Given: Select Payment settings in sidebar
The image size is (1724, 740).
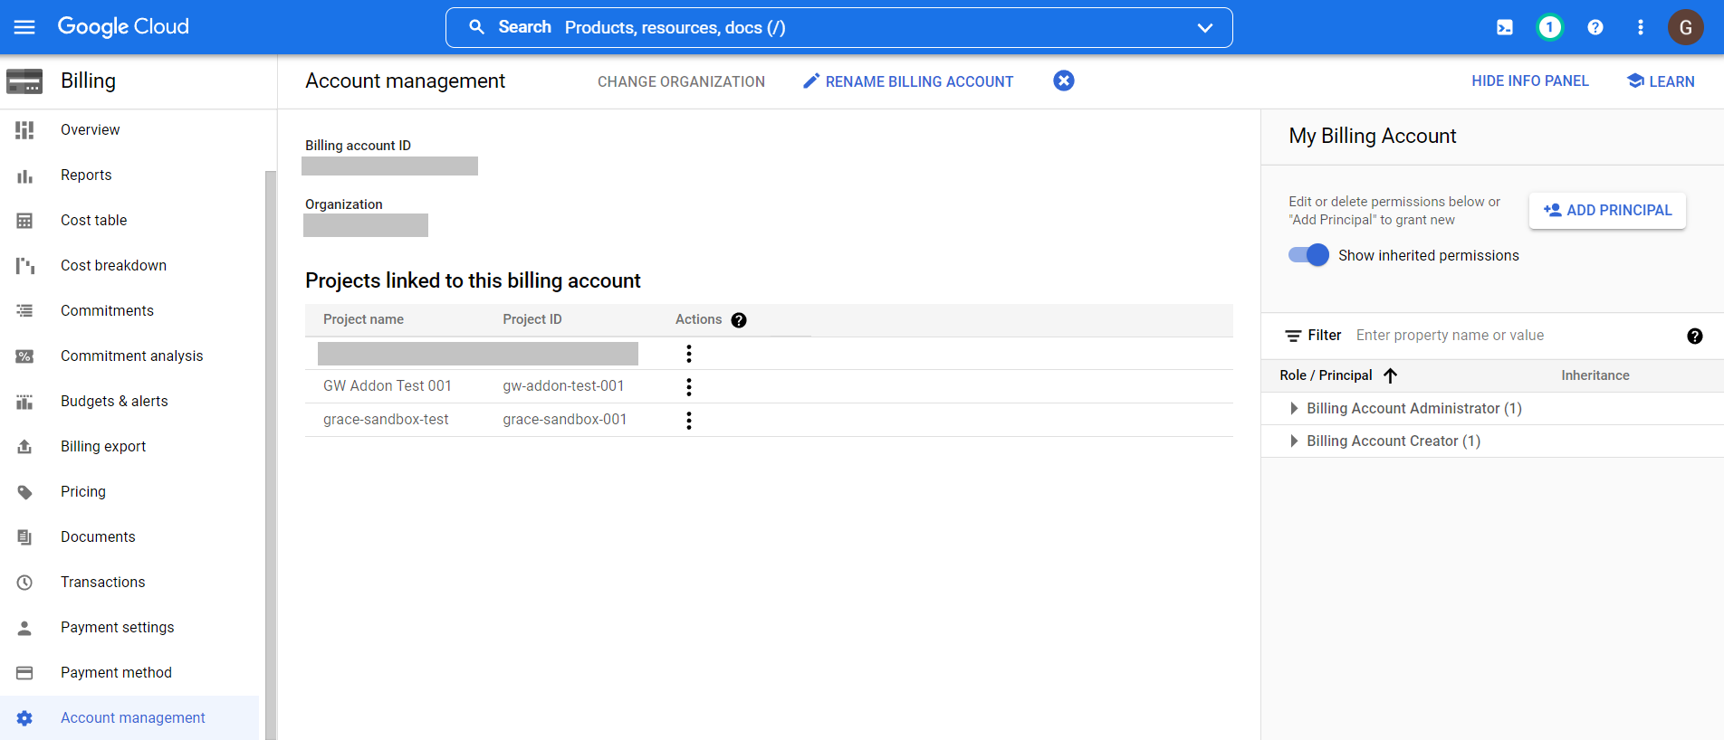Looking at the screenshot, I should point(117,627).
